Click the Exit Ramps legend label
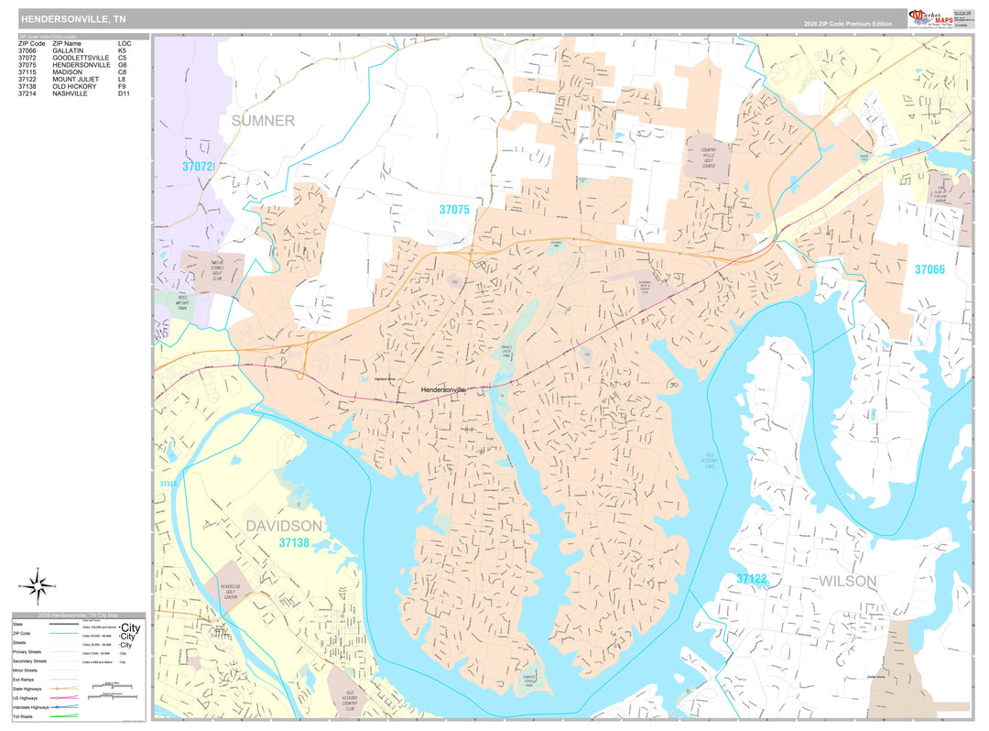This screenshot has height=731, width=989. click(x=23, y=680)
